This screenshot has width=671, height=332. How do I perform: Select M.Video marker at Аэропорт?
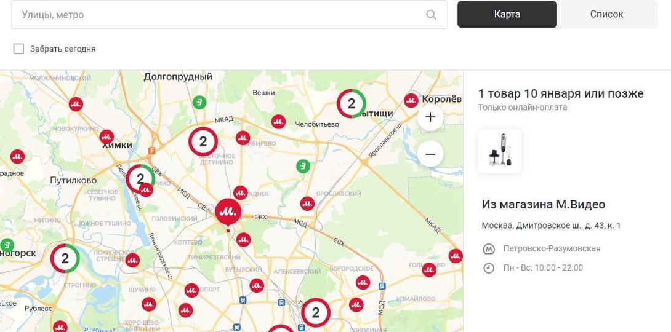pyautogui.click(x=191, y=290)
